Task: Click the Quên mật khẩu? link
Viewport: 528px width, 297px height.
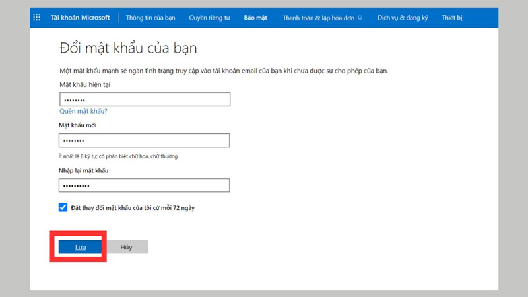Action: pos(84,111)
